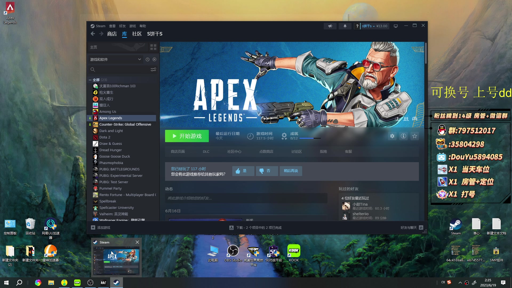Screen dimensions: 512x288
Task: Select Spellbreak in the library list
Action: 108,201
